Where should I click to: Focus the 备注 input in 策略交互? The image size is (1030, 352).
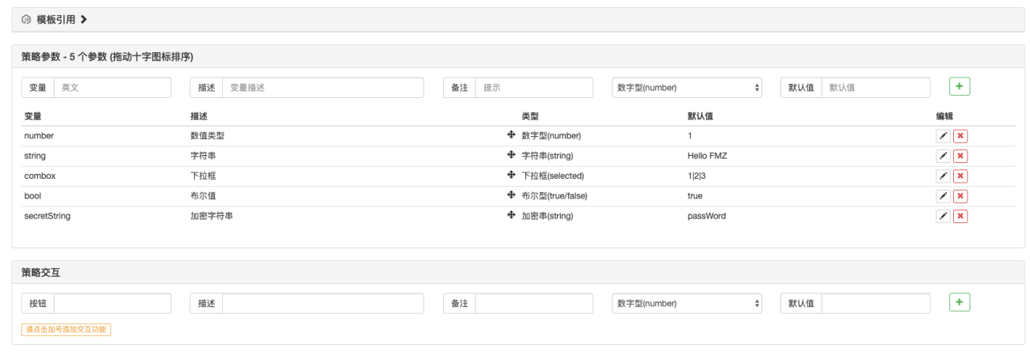tap(534, 304)
